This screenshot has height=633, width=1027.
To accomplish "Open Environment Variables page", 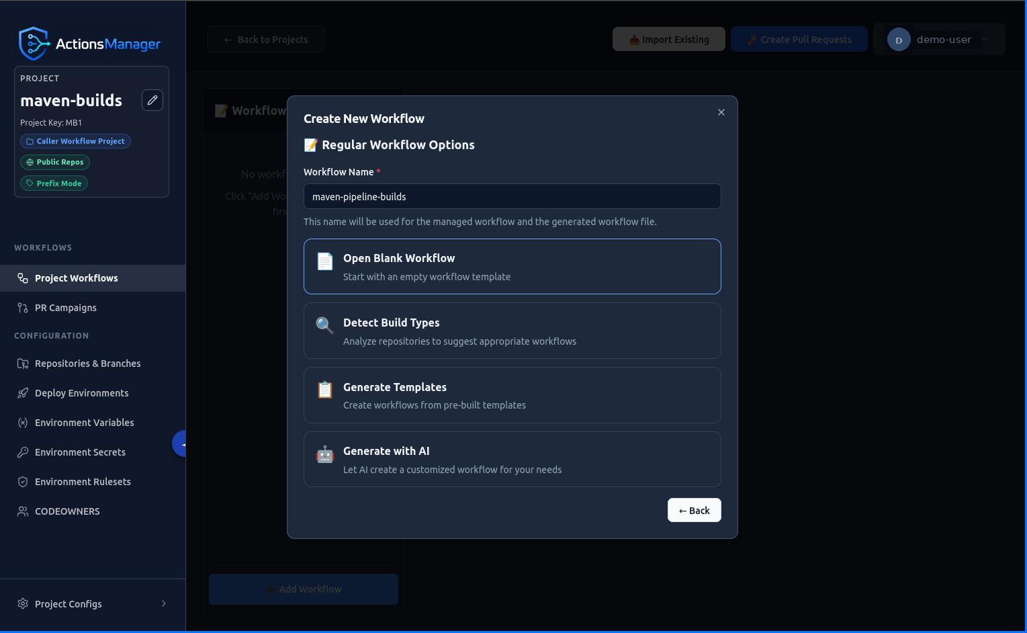I will tap(93, 423).
